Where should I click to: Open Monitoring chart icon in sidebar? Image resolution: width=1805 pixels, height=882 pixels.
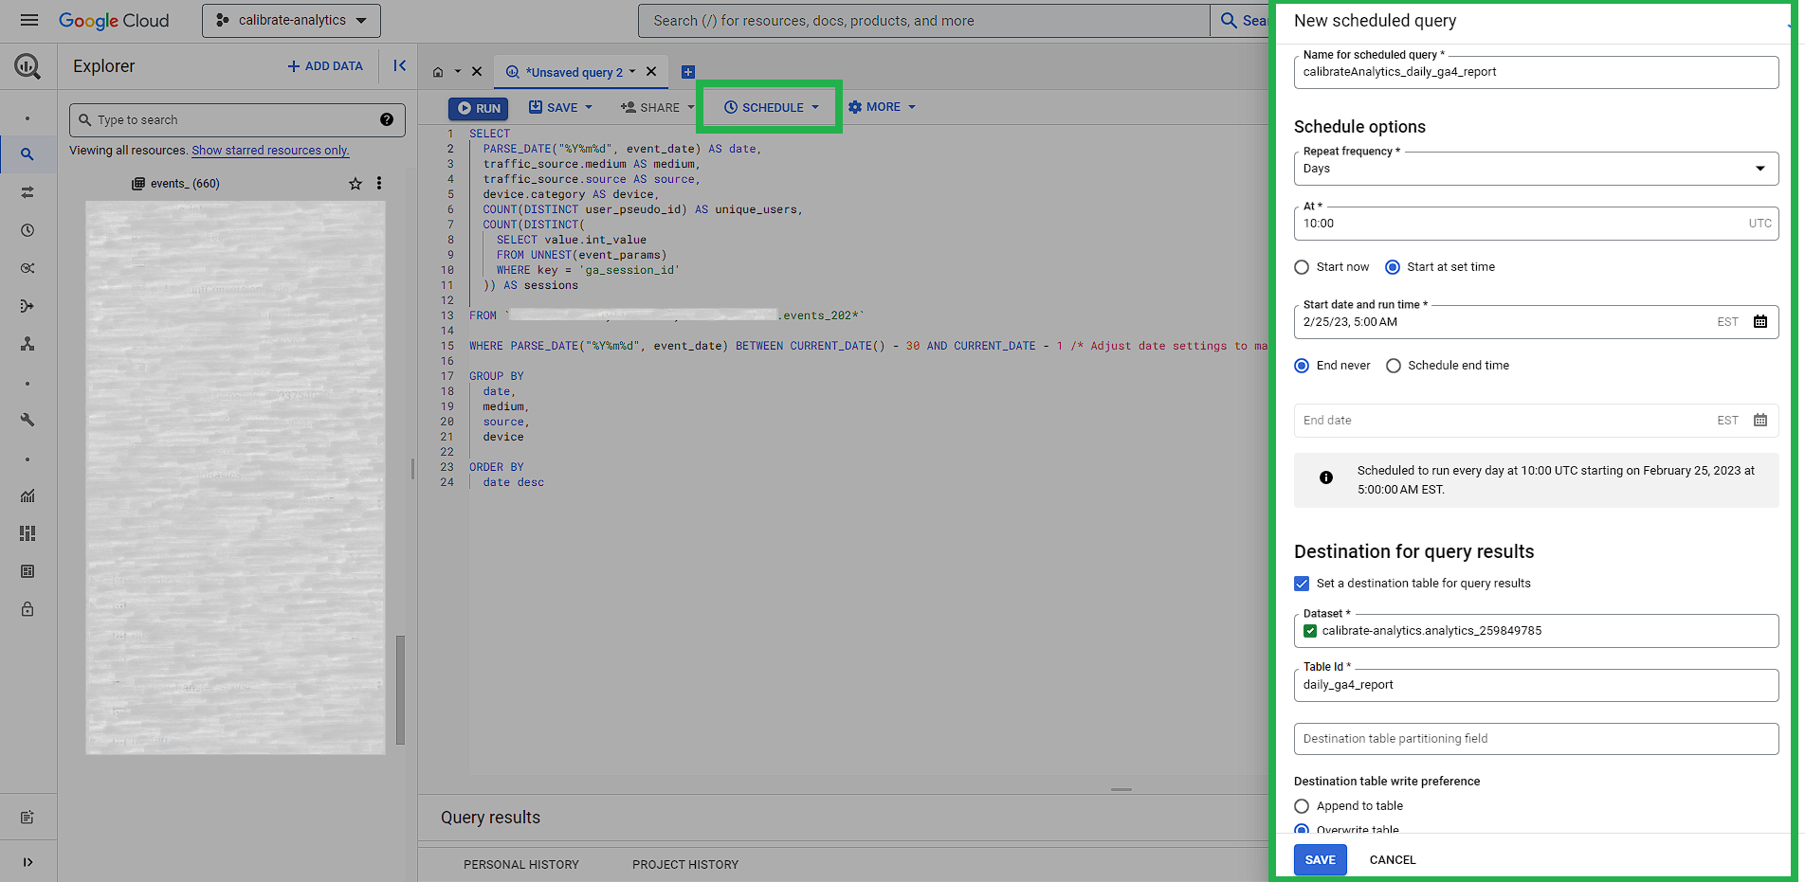pos(27,495)
